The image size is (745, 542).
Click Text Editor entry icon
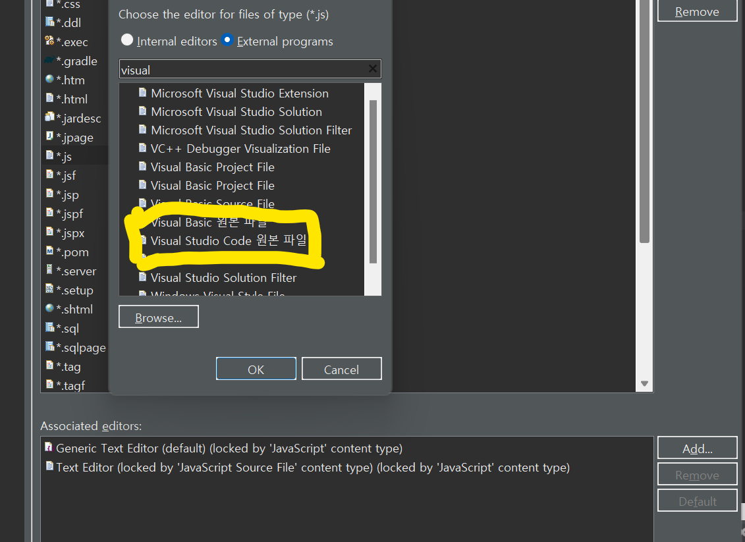pos(49,466)
